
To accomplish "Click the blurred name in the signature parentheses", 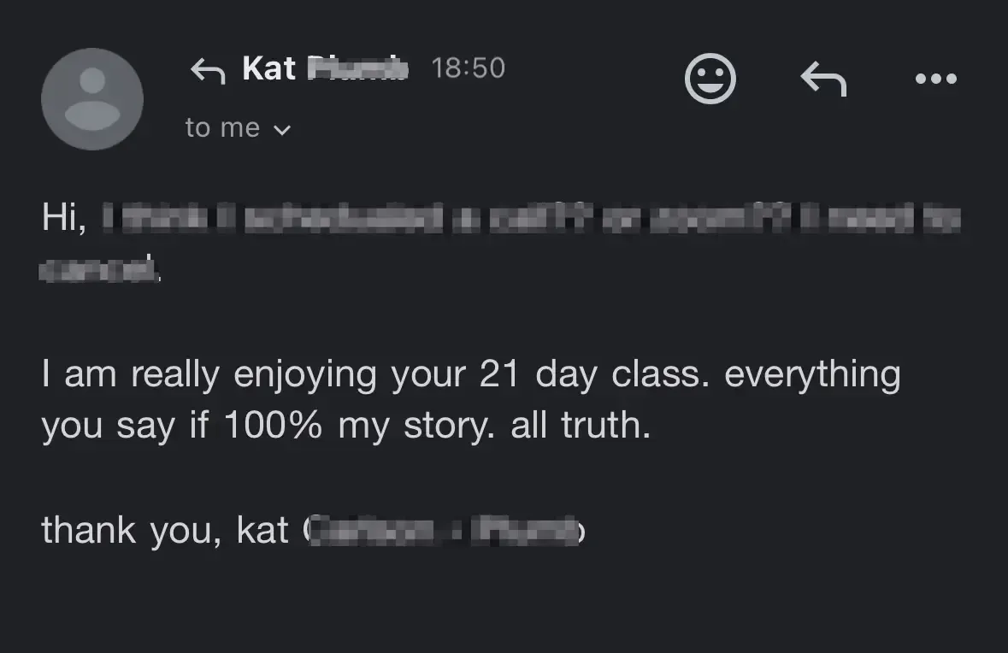I will [444, 530].
